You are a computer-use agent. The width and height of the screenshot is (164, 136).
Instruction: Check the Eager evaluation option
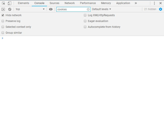pos(85,21)
